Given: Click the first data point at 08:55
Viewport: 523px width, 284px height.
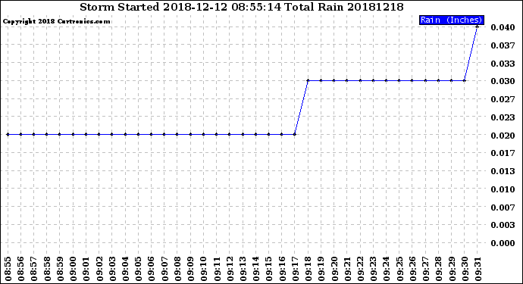Looking at the screenshot, I should tap(8, 134).
